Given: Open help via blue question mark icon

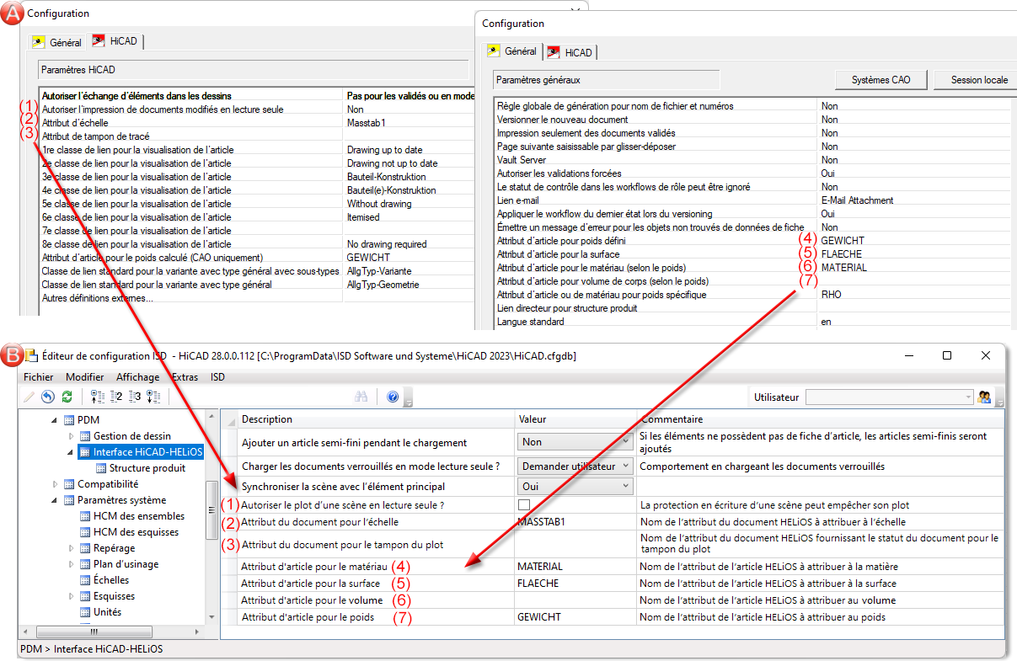Looking at the screenshot, I should 392,397.
